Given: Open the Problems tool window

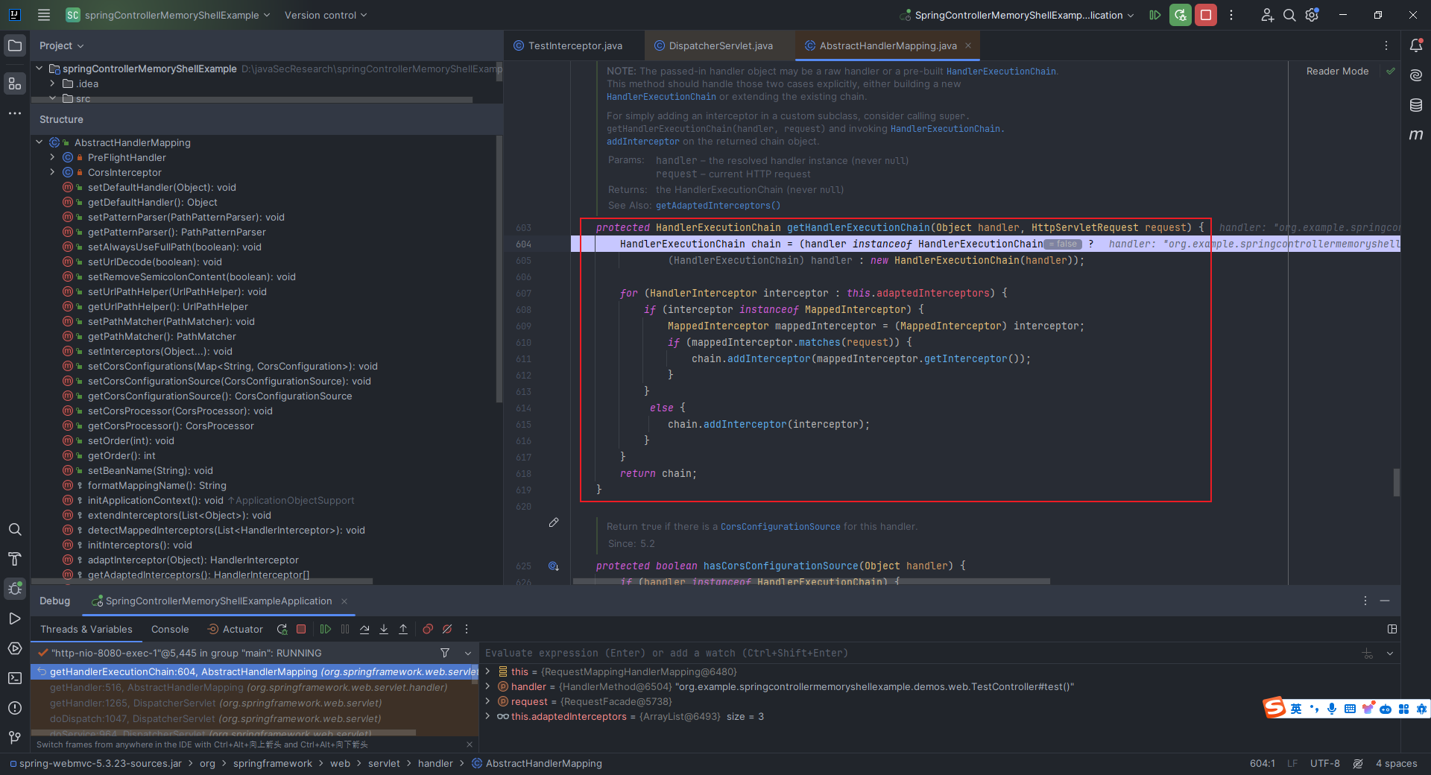Looking at the screenshot, I should pos(15,708).
